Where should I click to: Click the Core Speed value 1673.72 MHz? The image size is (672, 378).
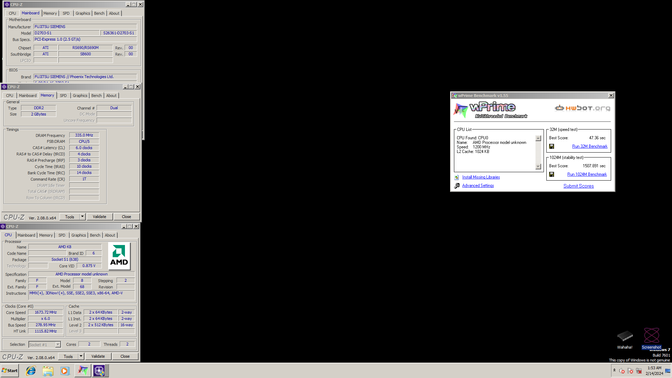[x=45, y=312]
